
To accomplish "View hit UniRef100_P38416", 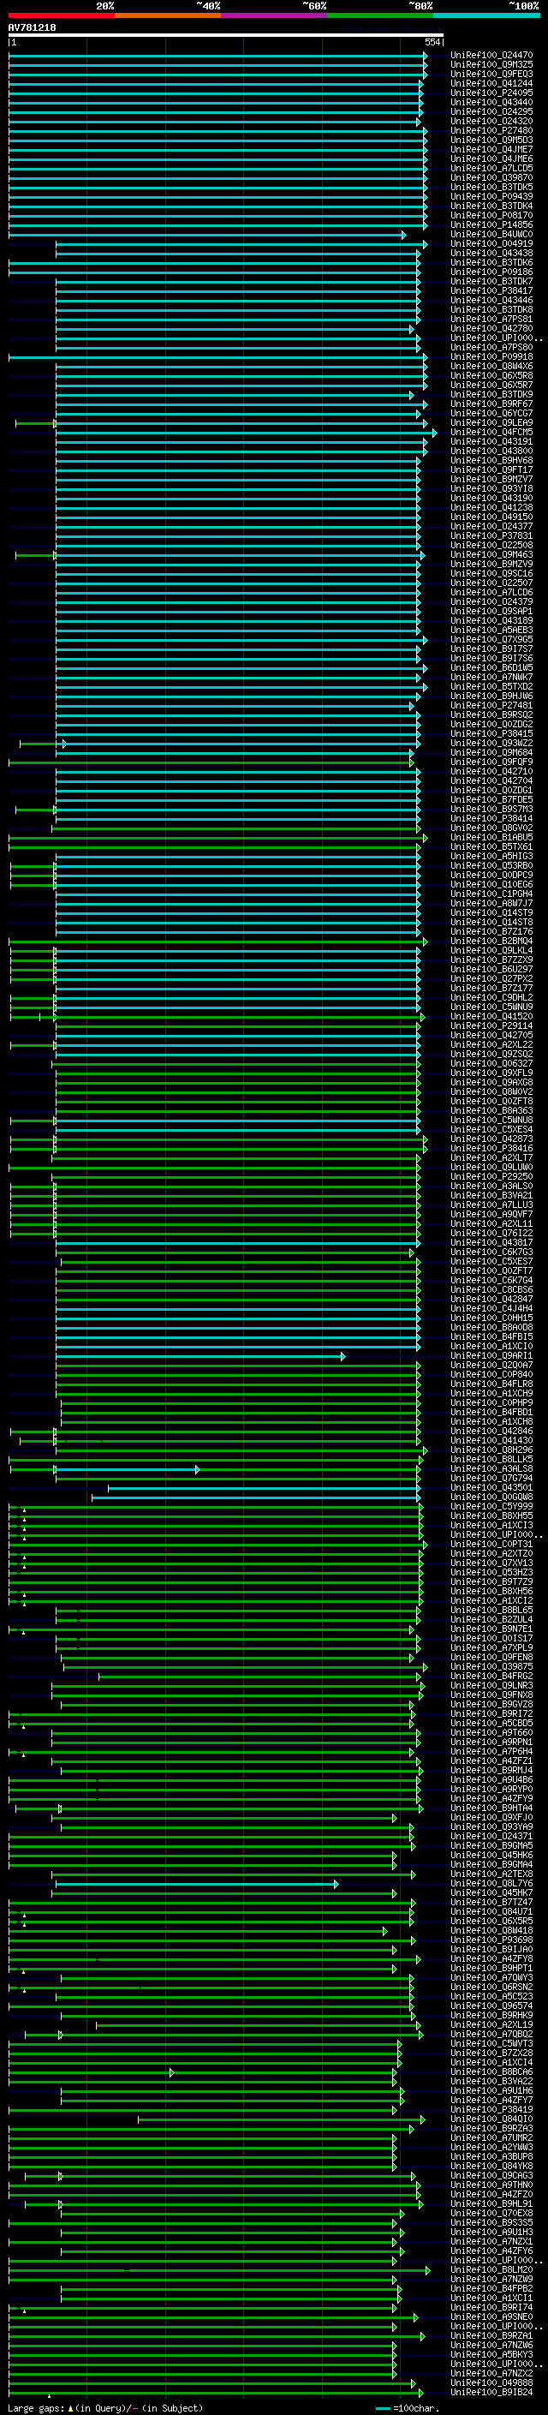I will coord(491,1149).
